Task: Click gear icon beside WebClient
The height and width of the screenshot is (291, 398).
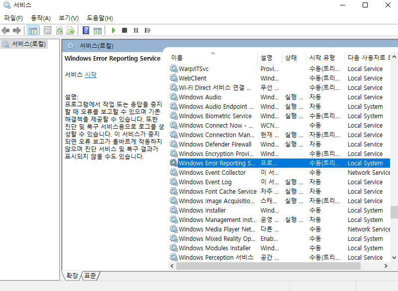Action: (174, 78)
